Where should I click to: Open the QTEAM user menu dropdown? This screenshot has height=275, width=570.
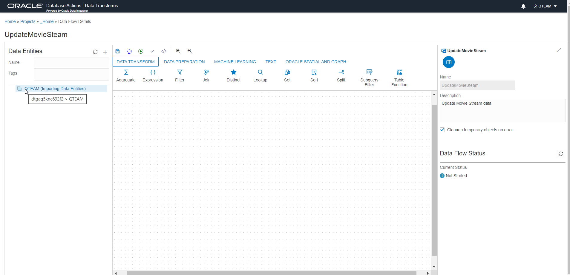pyautogui.click(x=546, y=6)
